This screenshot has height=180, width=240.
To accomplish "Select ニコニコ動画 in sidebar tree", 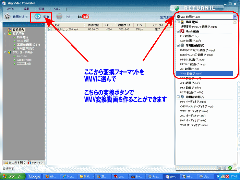I will pyautogui.click(x=24, y=63).
